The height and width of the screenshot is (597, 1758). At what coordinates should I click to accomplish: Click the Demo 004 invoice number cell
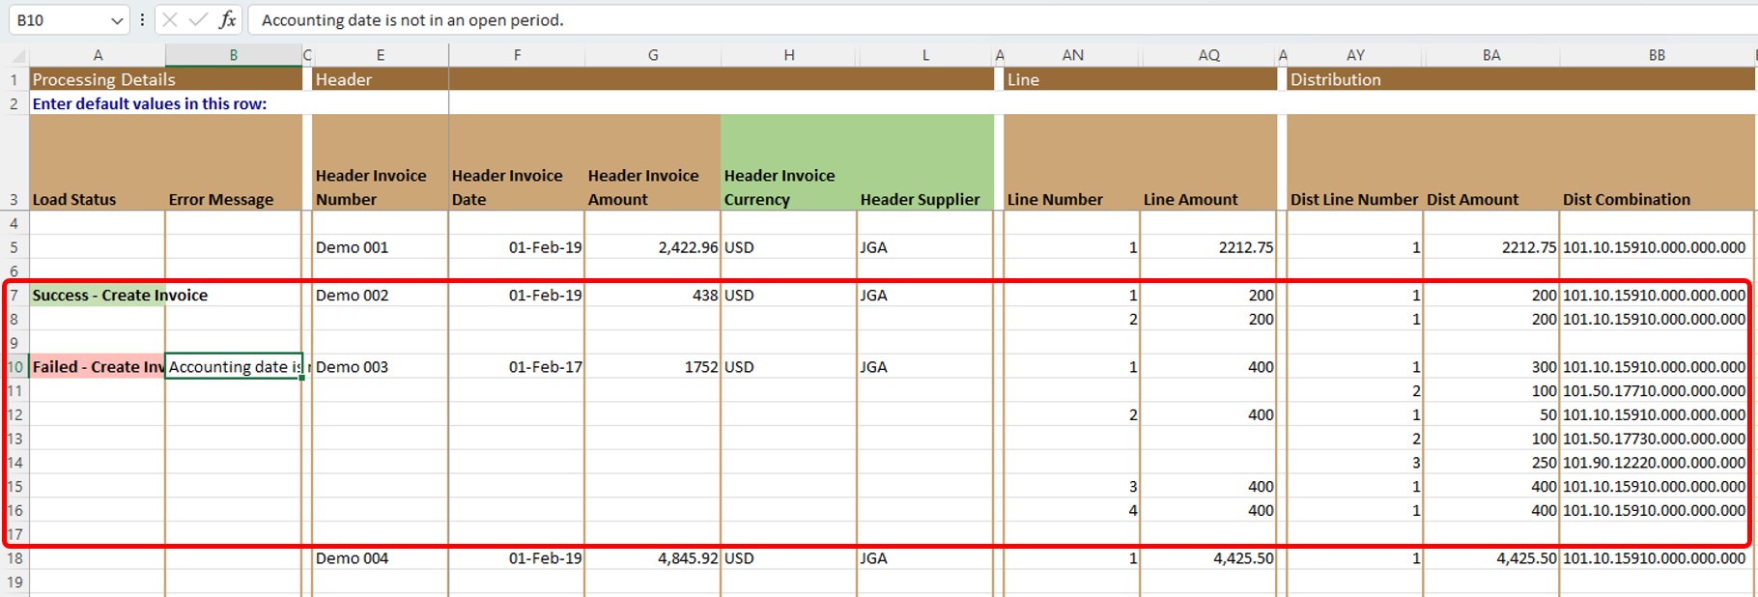click(x=381, y=558)
